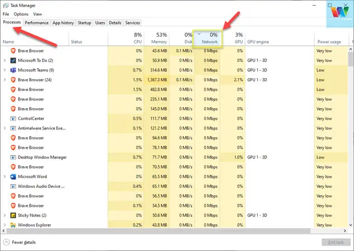Viewport: 354px width, 251px height.
Task: Open the File menu
Action: tap(6, 14)
